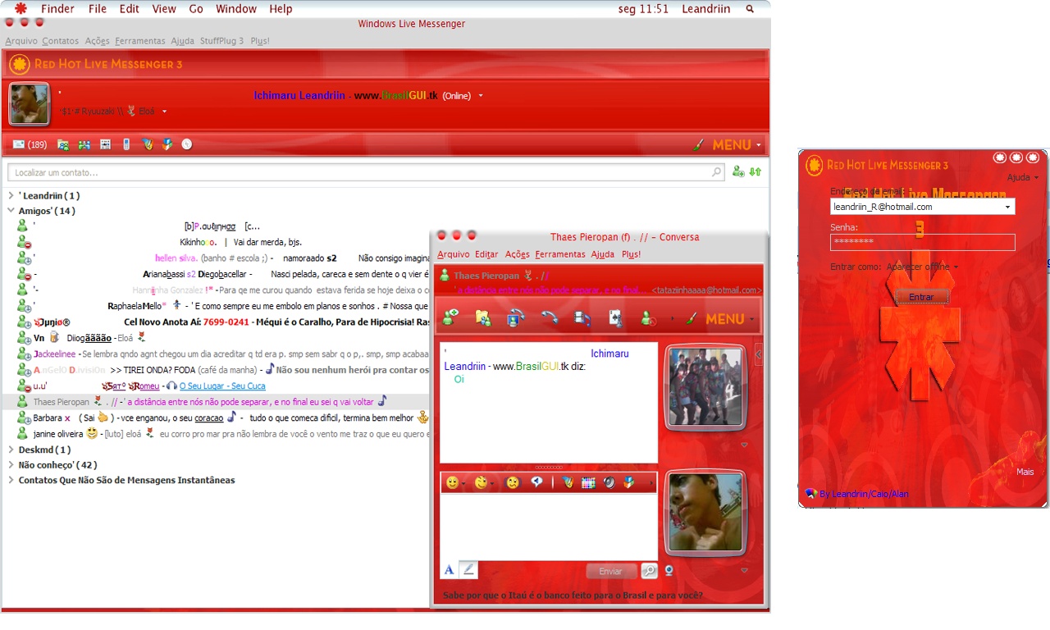The image size is (1050, 630).
Task: Click the search magnifier next to Enviar
Action: click(x=649, y=571)
